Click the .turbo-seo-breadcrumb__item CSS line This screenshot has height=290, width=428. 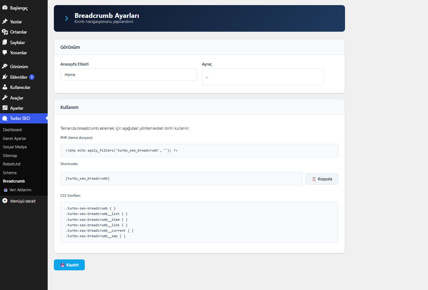point(96,220)
